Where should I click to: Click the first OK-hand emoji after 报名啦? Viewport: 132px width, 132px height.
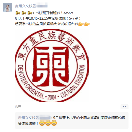click(81, 24)
